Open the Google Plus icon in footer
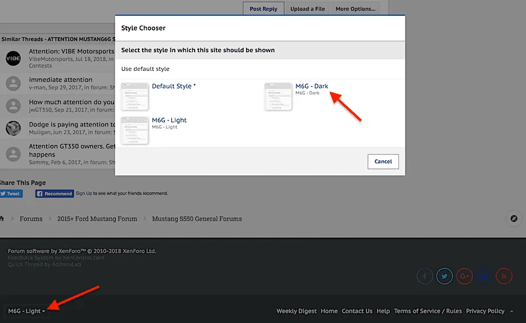Screen dimensions: 526x323 (x=464, y=276)
